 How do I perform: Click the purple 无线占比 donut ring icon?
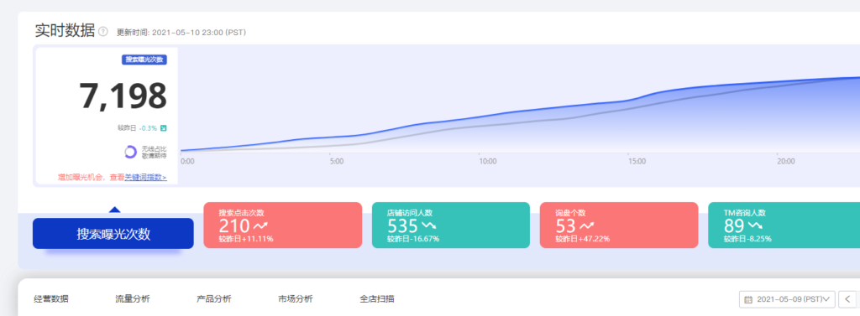(x=130, y=152)
